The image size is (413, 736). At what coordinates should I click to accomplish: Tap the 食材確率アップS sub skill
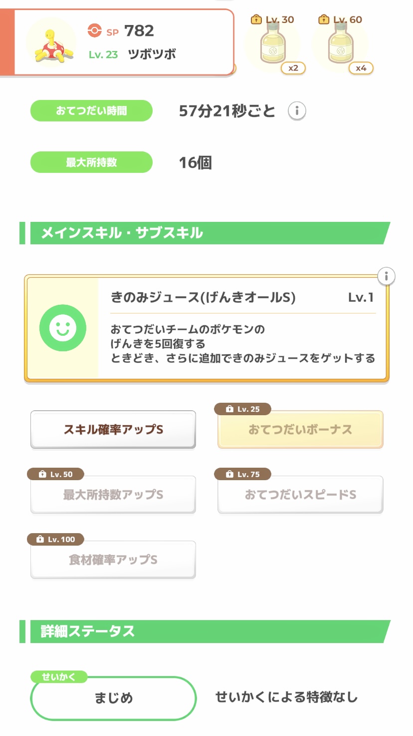pos(113,560)
